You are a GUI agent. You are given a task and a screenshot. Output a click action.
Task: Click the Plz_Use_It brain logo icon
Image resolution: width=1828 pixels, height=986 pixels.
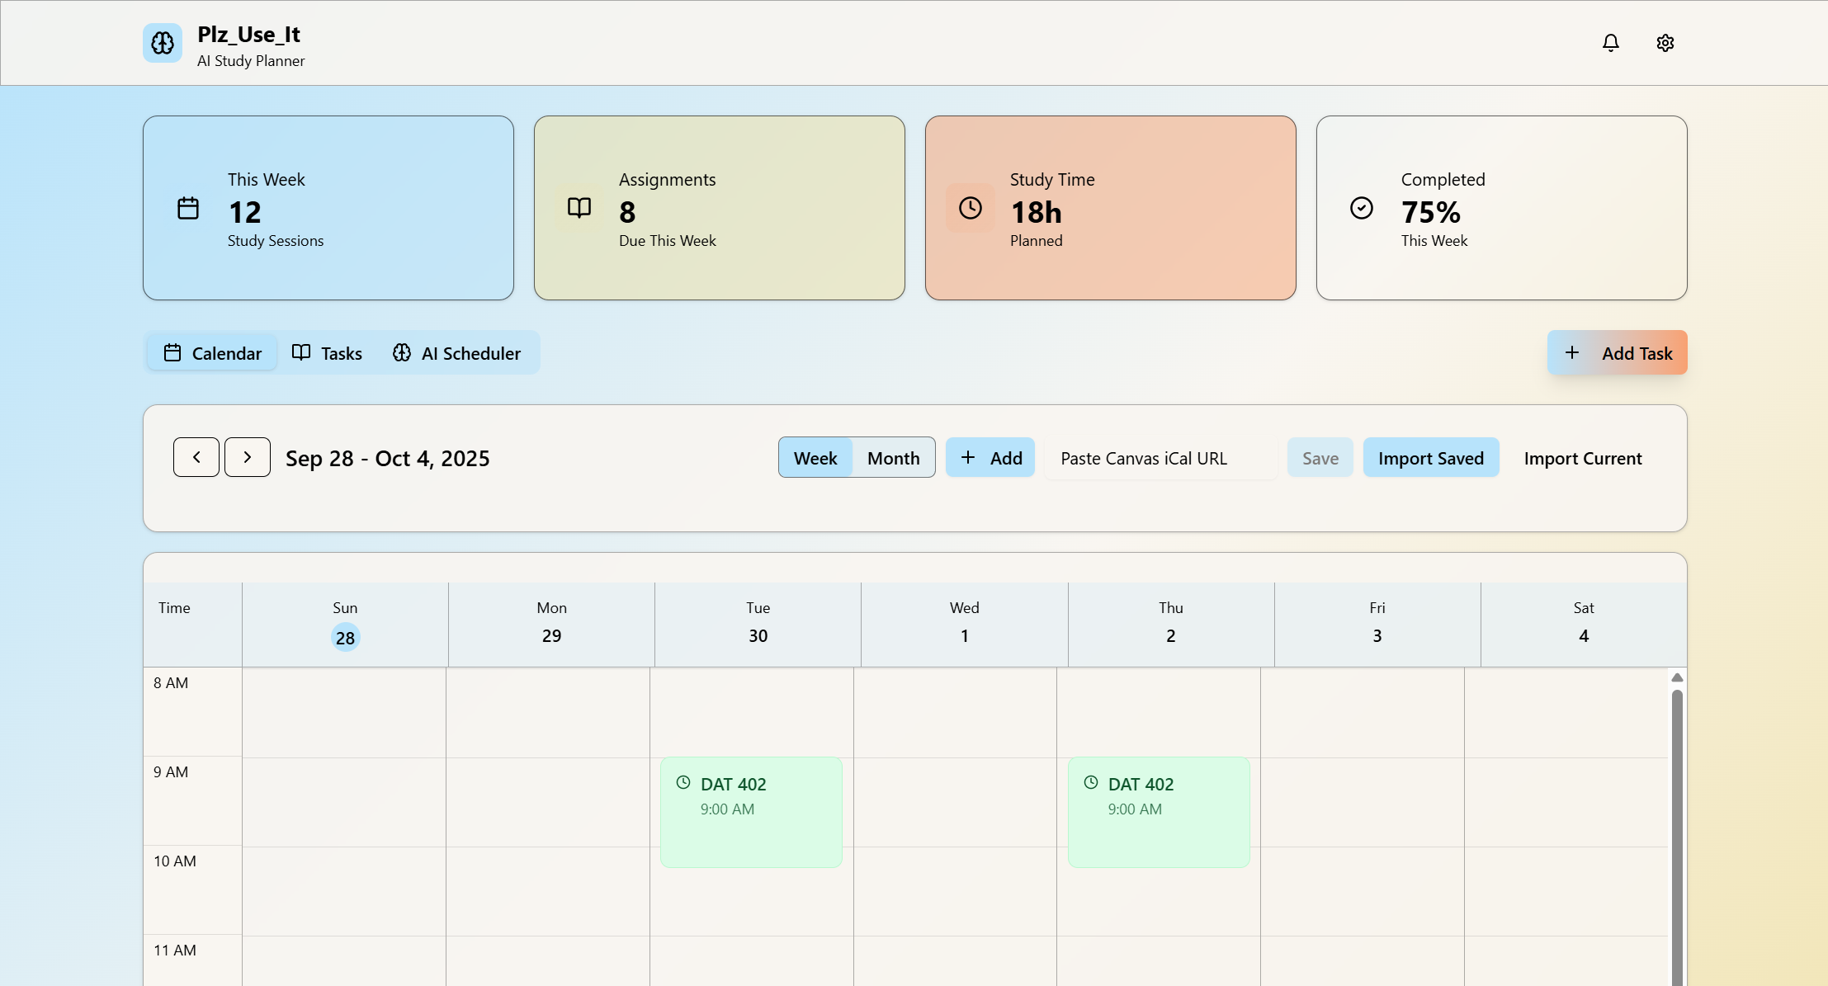[163, 43]
